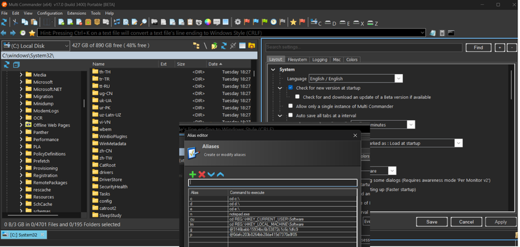The height and width of the screenshot is (247, 520).
Task: Expand the Media folder tree node
Action: [21, 75]
